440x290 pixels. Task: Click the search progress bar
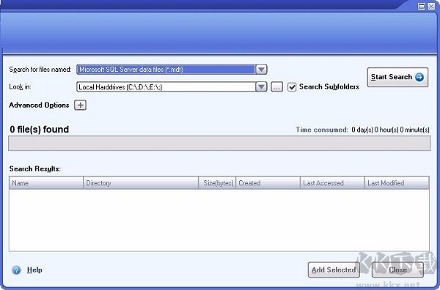coord(219,144)
